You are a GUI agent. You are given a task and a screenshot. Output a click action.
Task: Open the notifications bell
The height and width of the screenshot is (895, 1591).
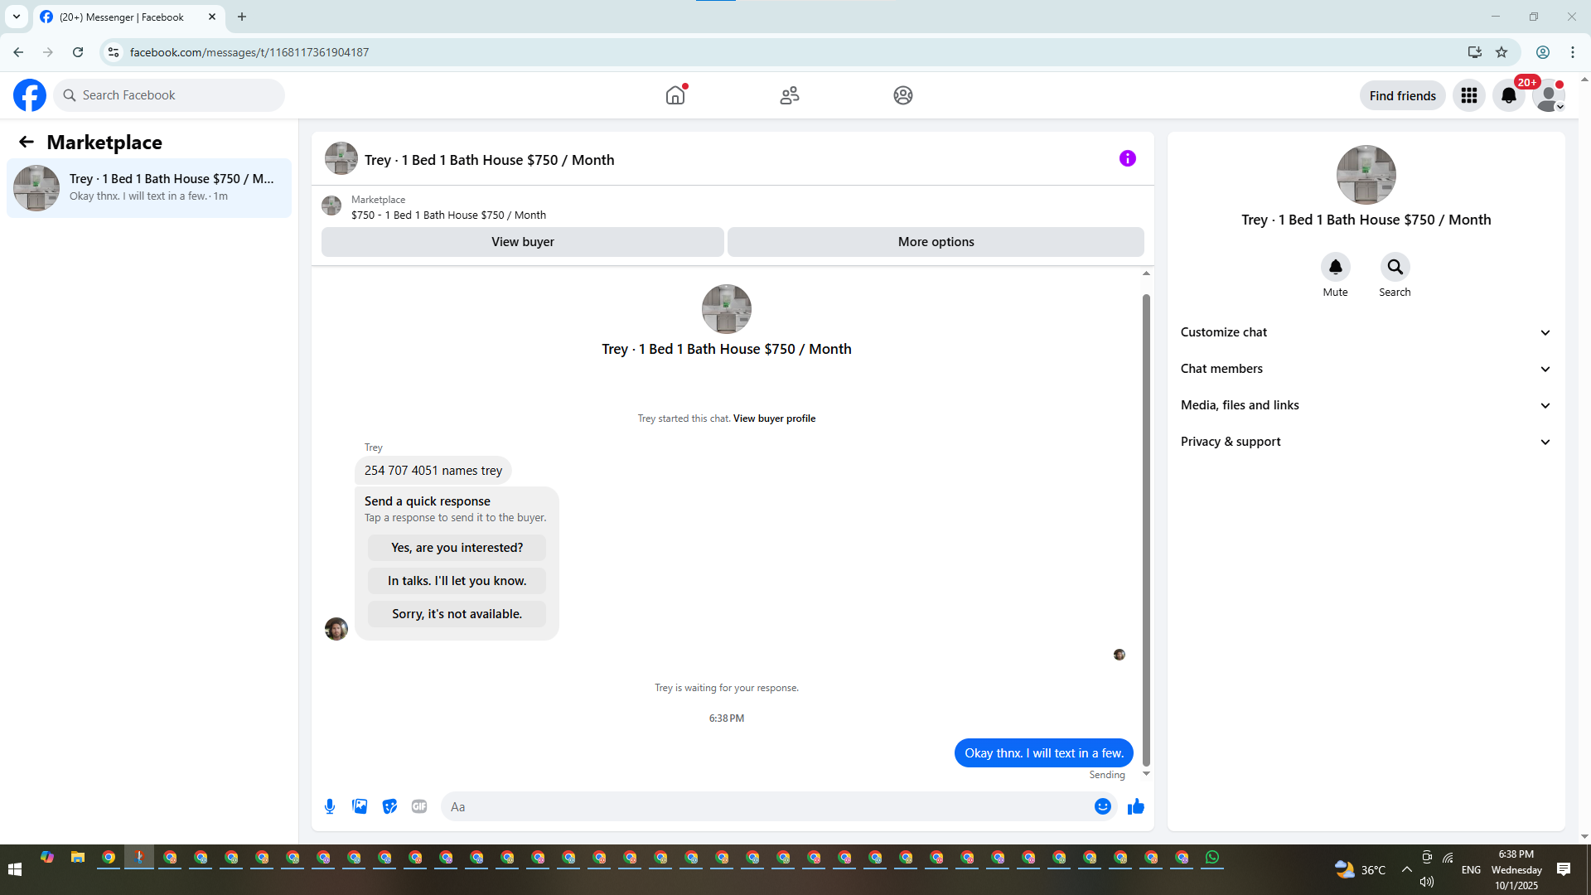(1509, 95)
